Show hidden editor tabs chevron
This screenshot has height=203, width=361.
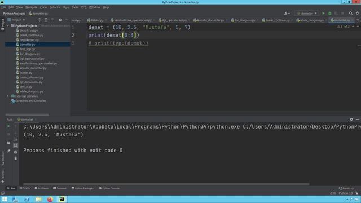[x=358, y=20]
